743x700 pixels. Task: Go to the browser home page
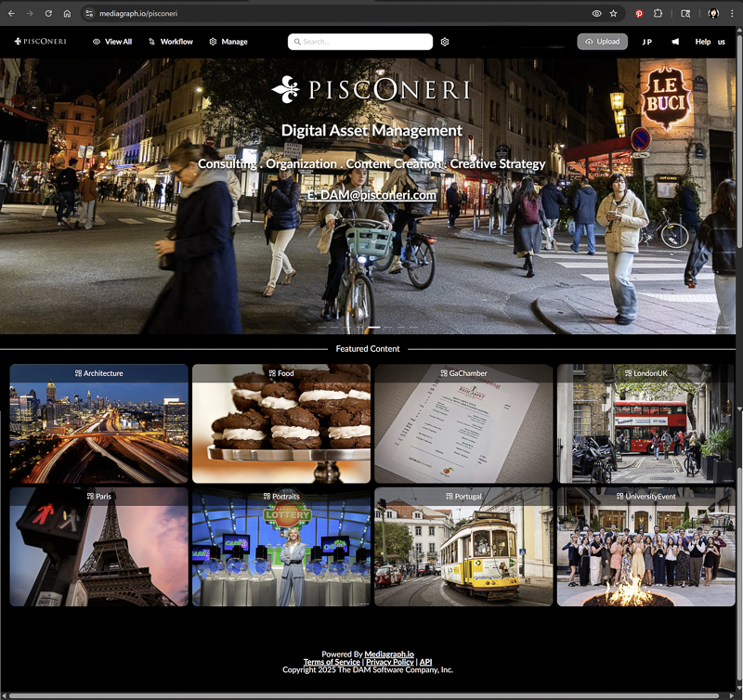coord(67,14)
